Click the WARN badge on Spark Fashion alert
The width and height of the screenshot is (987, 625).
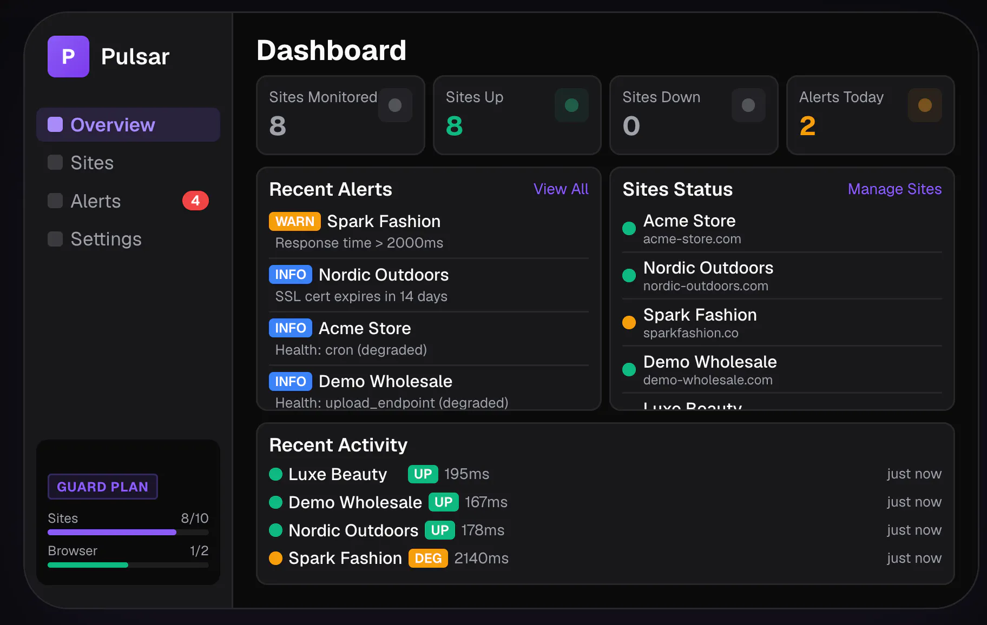(294, 221)
